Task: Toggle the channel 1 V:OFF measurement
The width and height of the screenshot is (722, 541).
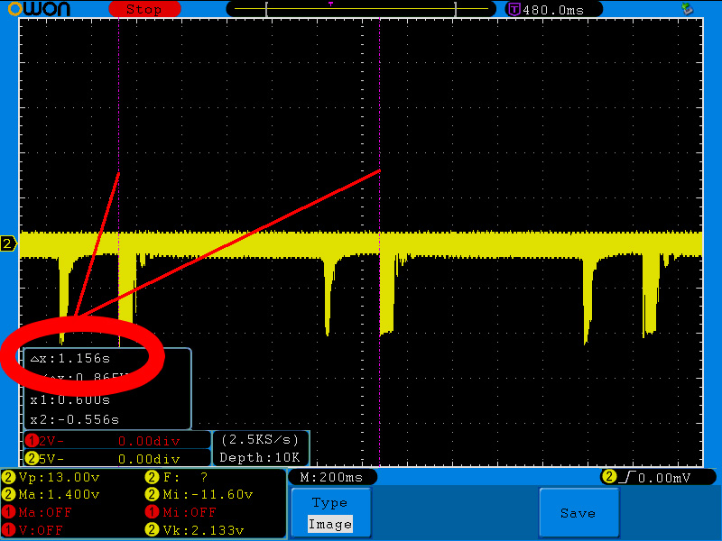Action: point(36,530)
